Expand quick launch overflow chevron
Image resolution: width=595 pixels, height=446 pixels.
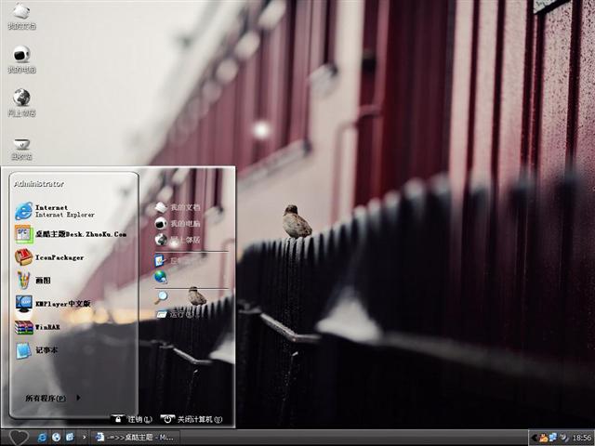pos(84,438)
